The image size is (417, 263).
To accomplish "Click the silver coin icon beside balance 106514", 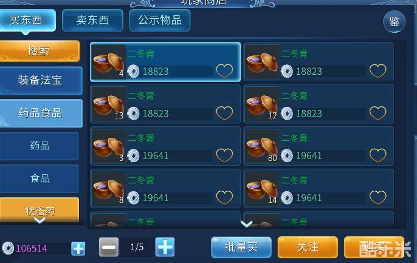I will click(x=8, y=248).
